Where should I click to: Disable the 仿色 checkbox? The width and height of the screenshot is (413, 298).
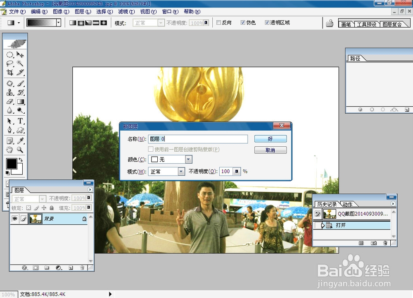[243, 22]
